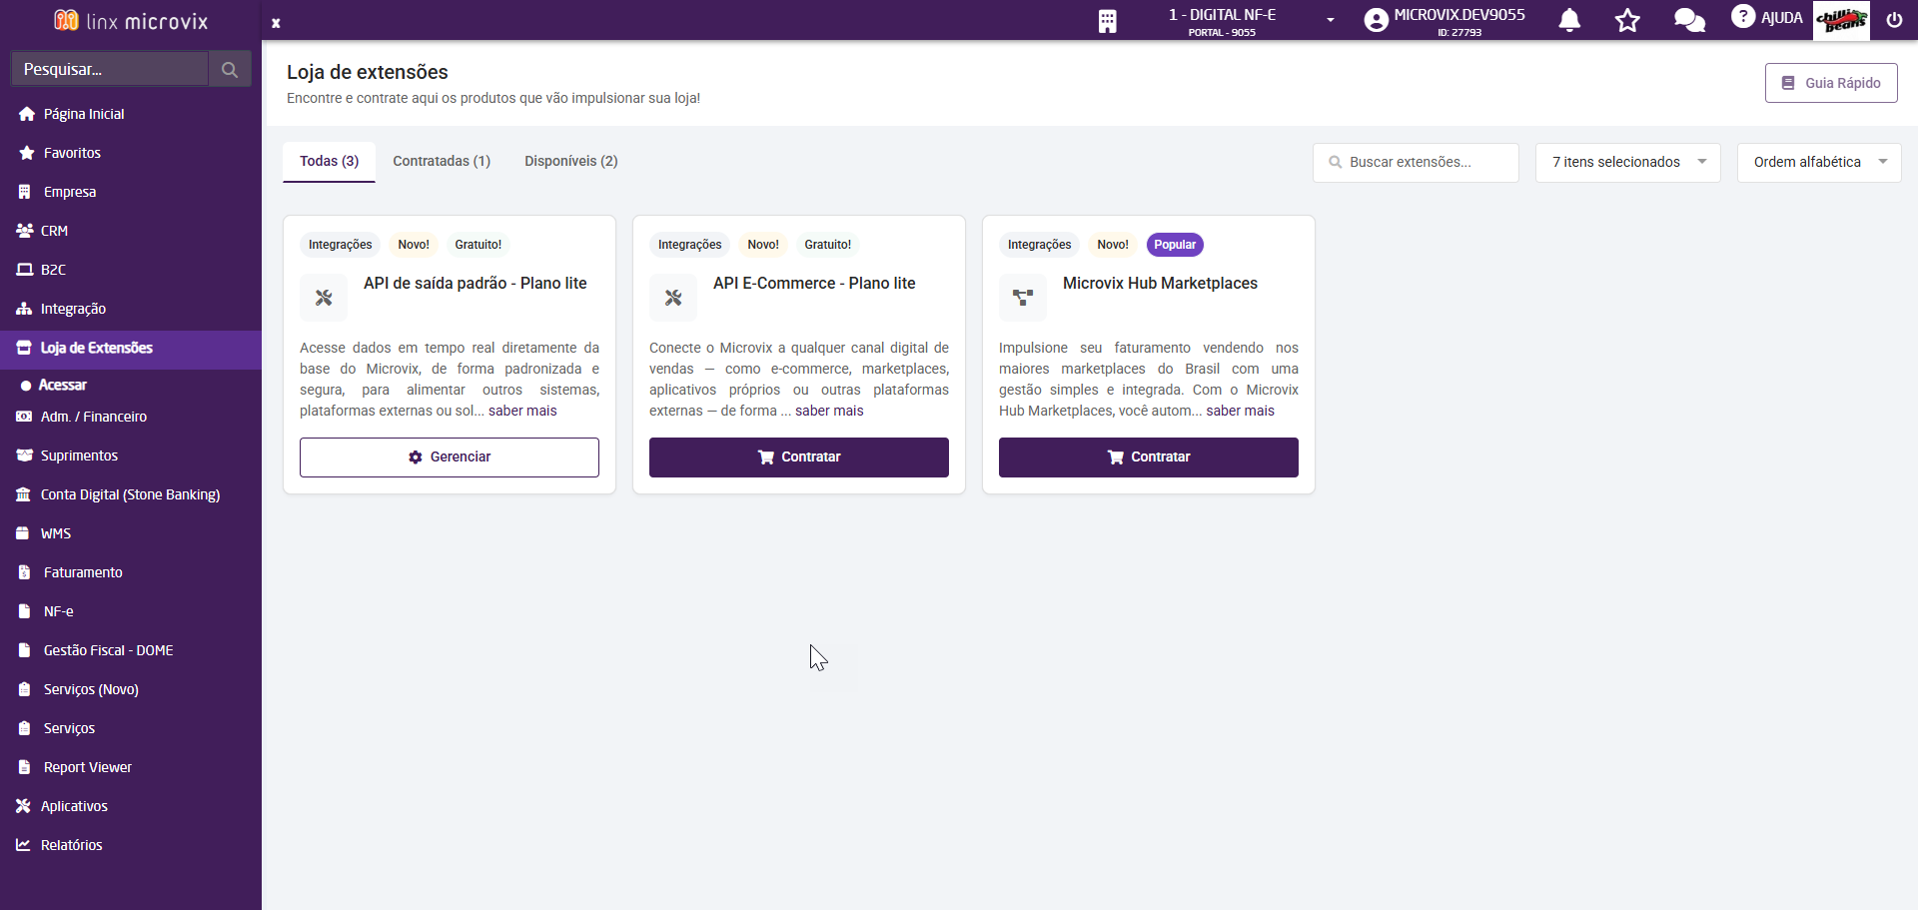Open the Ordem alfabética sort dropdown

pyautogui.click(x=1819, y=162)
